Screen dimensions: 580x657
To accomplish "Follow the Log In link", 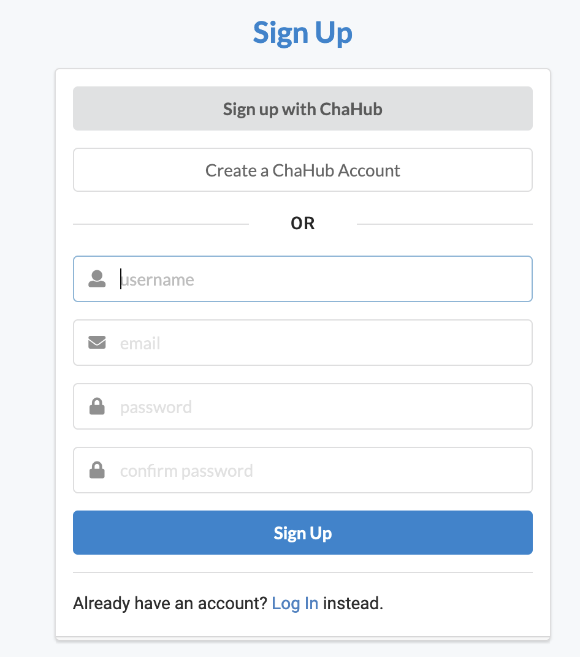I will coord(295,603).
